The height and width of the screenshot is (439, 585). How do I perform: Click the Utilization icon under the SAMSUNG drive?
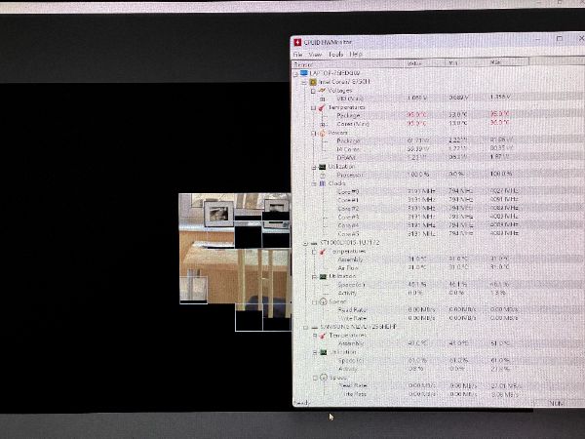(324, 352)
